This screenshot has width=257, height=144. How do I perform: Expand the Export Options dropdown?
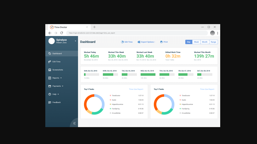[x=147, y=42]
